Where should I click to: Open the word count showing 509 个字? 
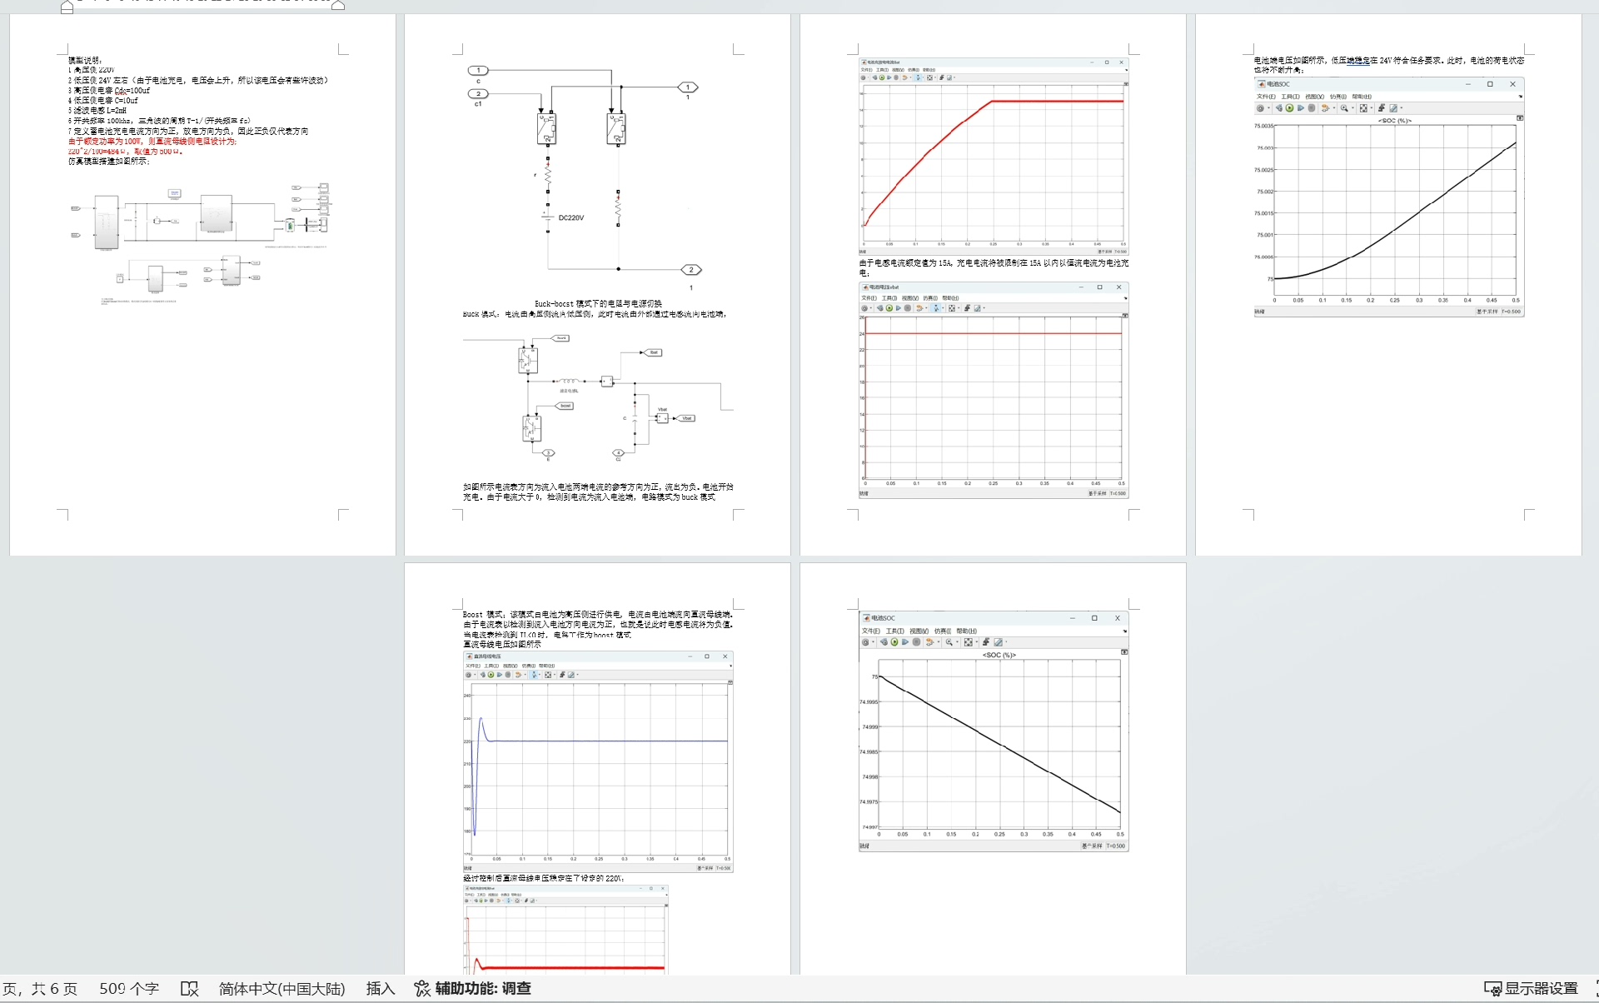[x=129, y=989]
